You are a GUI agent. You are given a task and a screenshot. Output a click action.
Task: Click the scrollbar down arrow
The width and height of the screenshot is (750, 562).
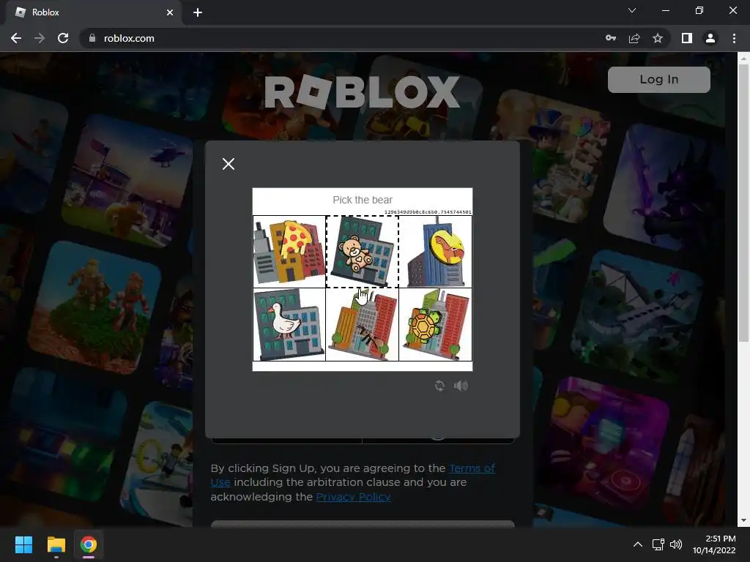coord(743,520)
